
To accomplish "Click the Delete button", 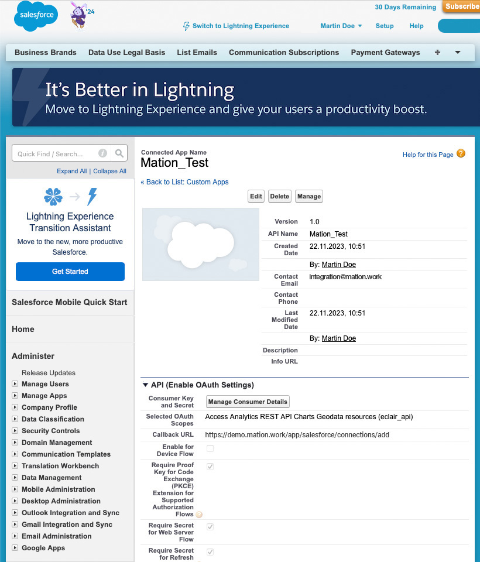I will (280, 196).
